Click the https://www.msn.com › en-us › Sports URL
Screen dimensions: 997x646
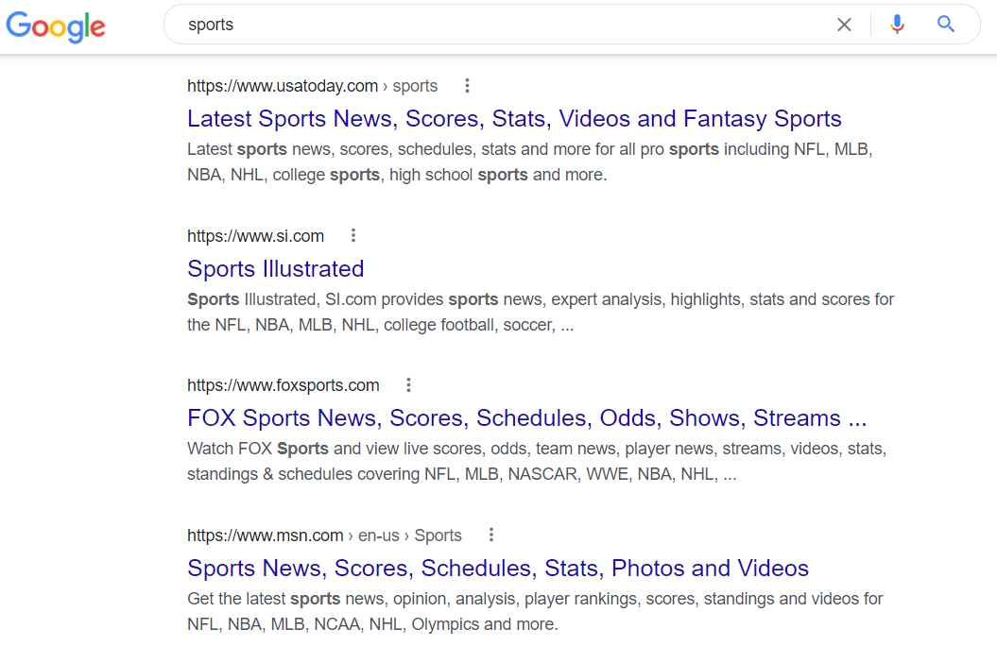click(324, 535)
